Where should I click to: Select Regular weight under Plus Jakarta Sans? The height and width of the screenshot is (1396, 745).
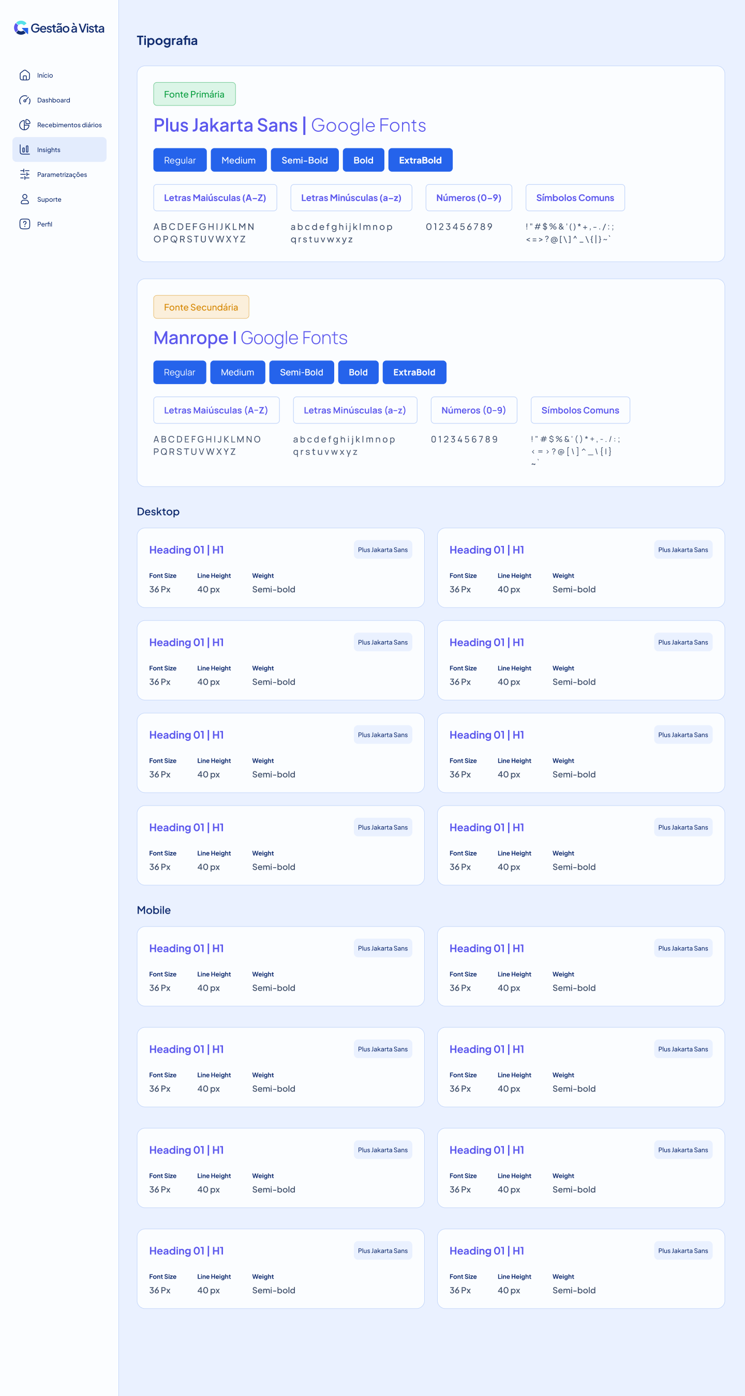[x=180, y=160]
